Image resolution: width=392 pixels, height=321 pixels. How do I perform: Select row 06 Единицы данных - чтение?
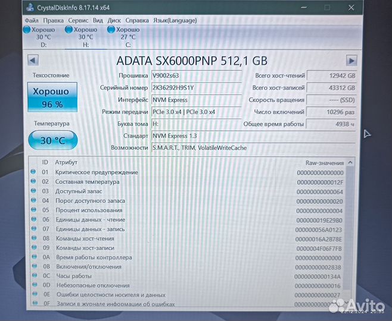coord(188,220)
